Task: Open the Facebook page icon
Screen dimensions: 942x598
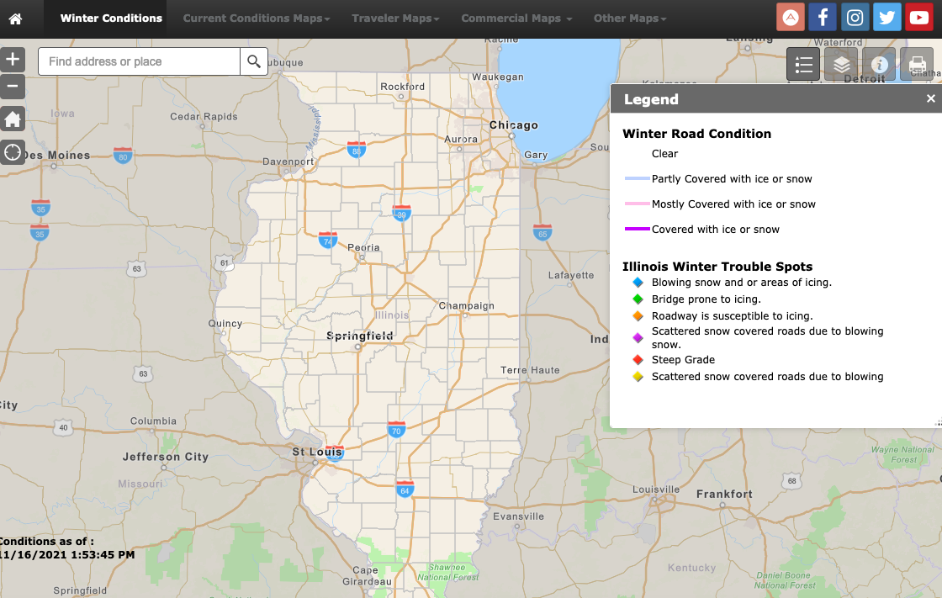Action: click(822, 17)
